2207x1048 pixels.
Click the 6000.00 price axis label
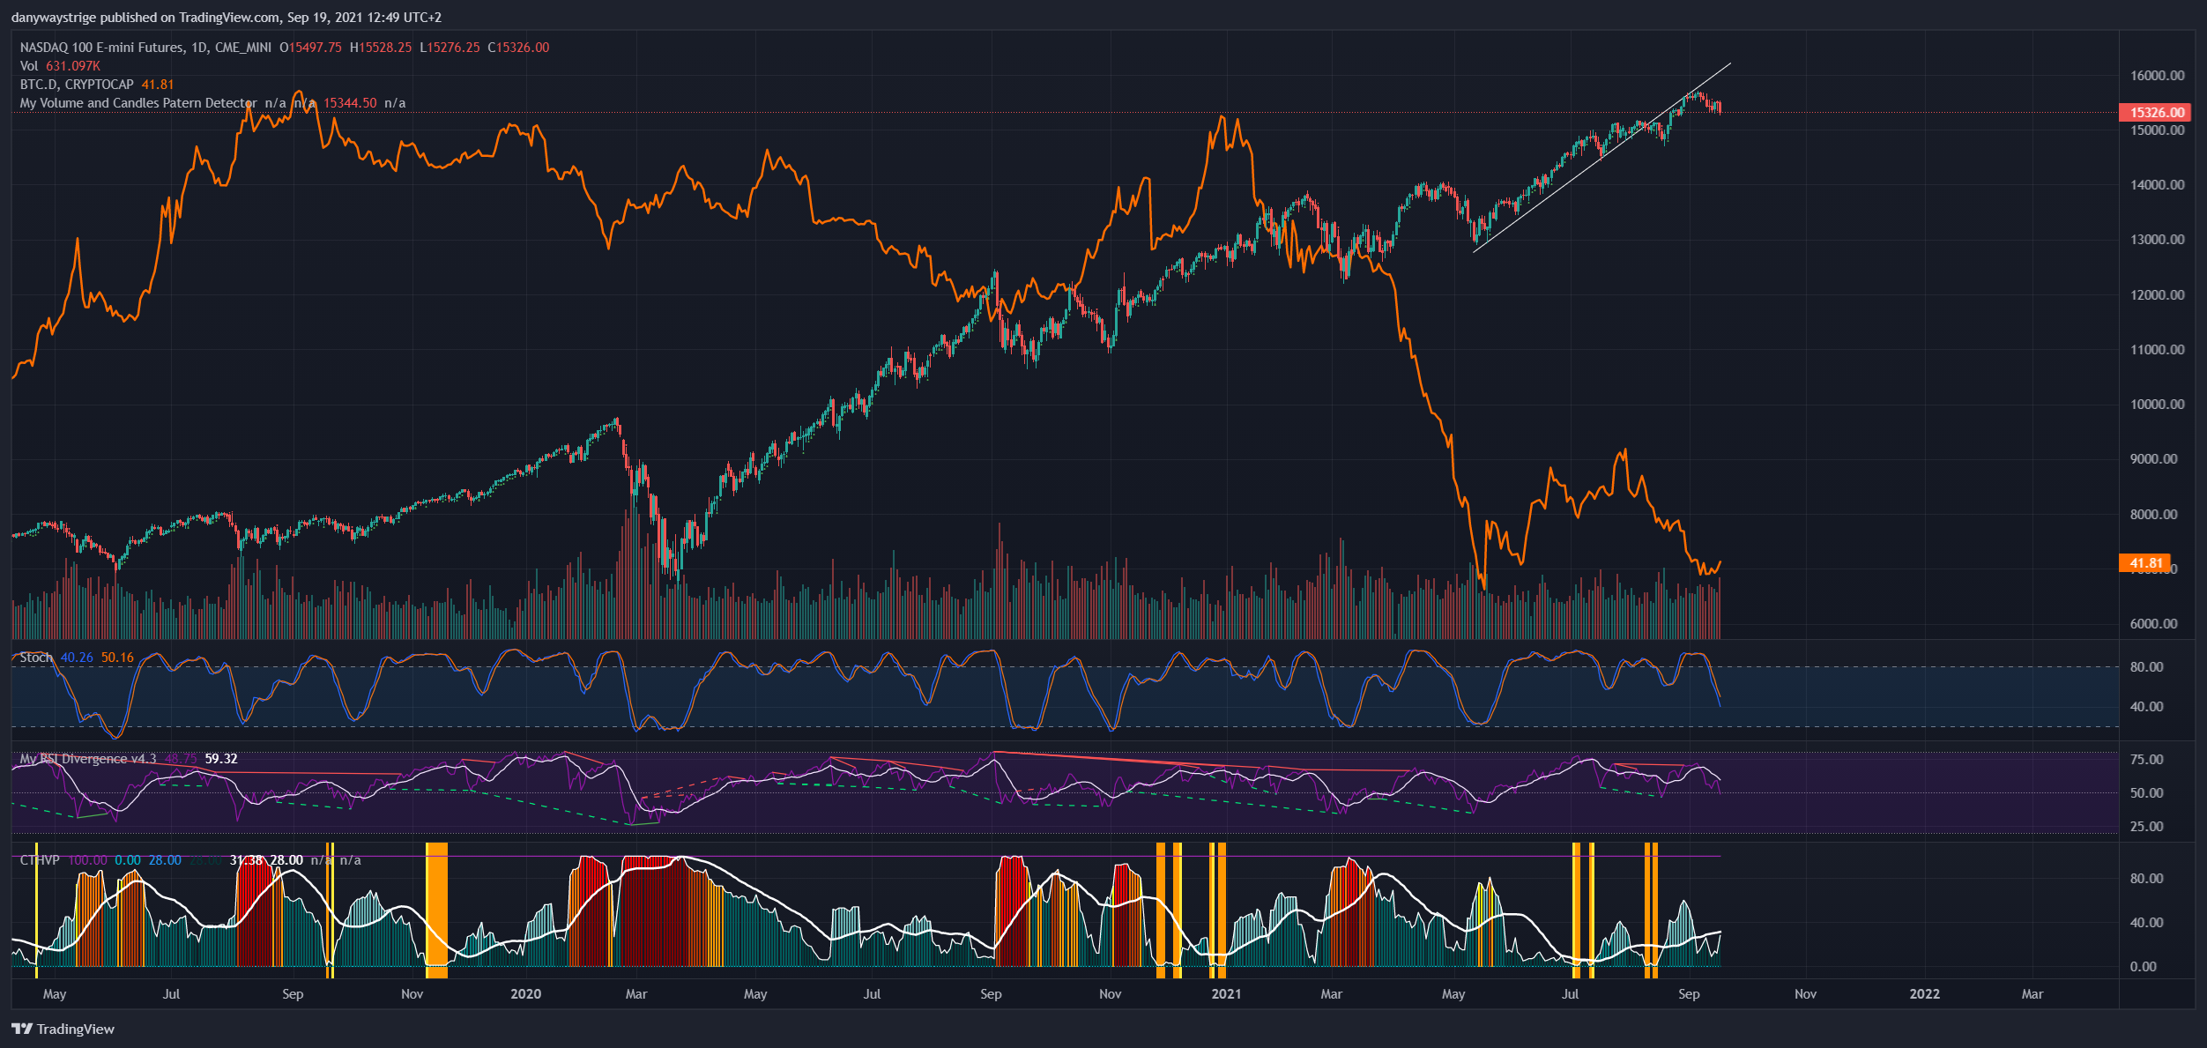pos(2153,624)
